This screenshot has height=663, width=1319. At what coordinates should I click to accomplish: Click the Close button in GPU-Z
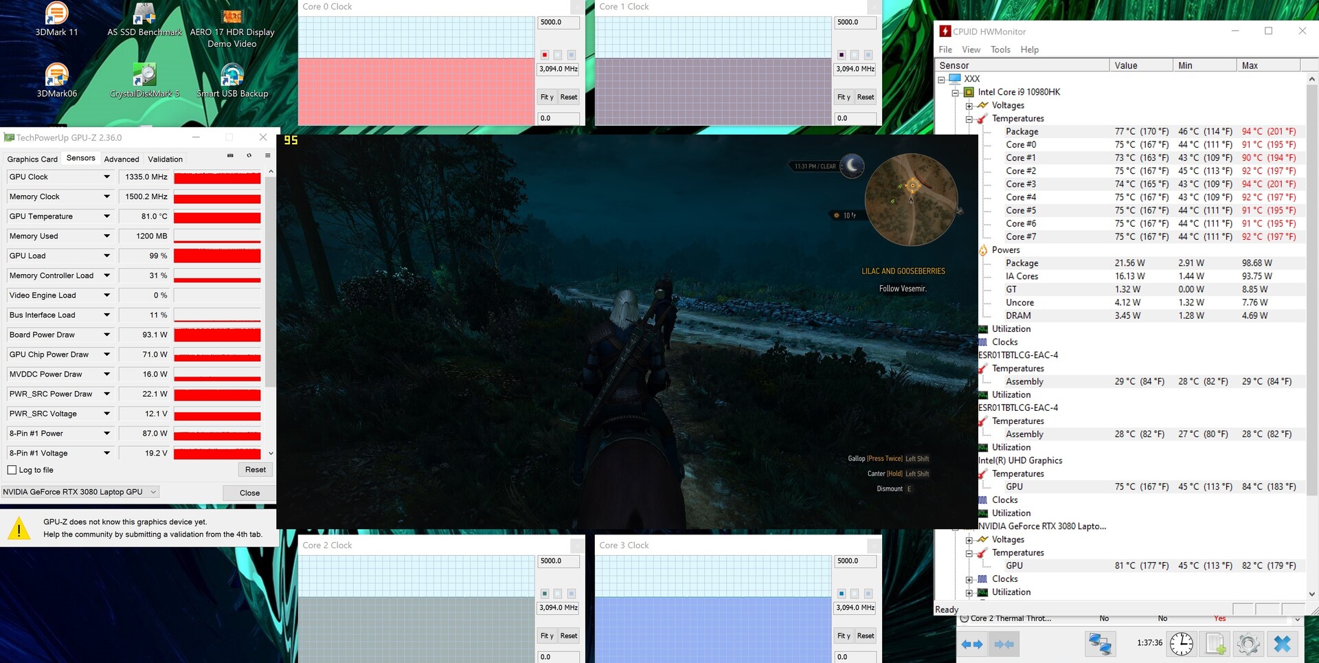click(x=249, y=493)
